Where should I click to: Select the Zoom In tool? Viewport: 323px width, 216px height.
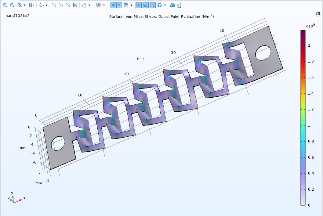(x=5, y=5)
